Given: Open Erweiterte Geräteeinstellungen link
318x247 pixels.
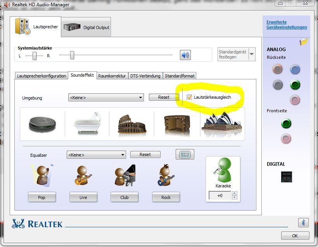Looking at the screenshot, I should click(x=287, y=24).
